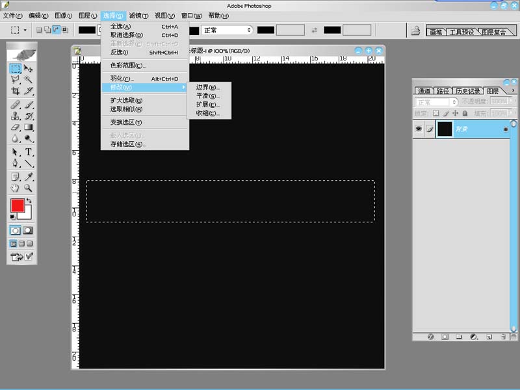Viewport: 520px width, 390px height.
Task: Switch to the 通道 channels tab
Action: [424, 91]
